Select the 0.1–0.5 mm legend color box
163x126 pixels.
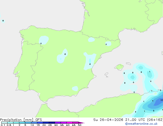tap(4, 123)
